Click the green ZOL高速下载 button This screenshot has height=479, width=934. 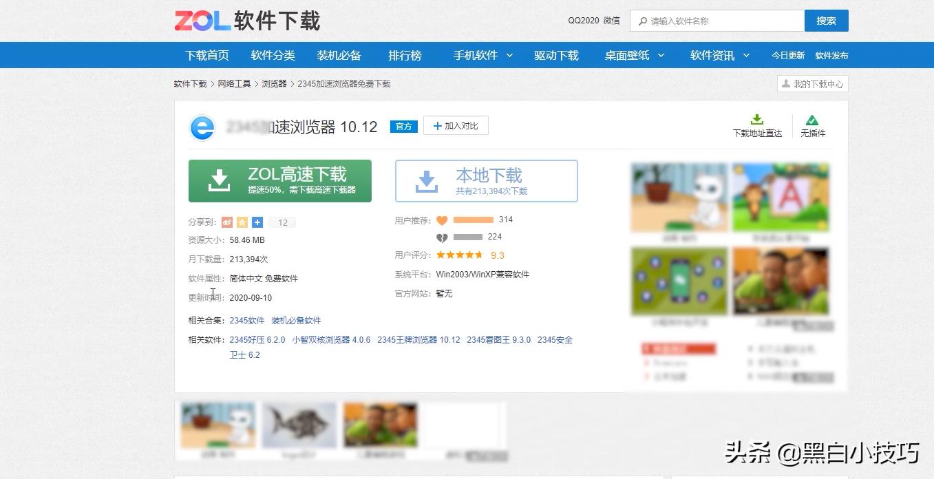279,180
